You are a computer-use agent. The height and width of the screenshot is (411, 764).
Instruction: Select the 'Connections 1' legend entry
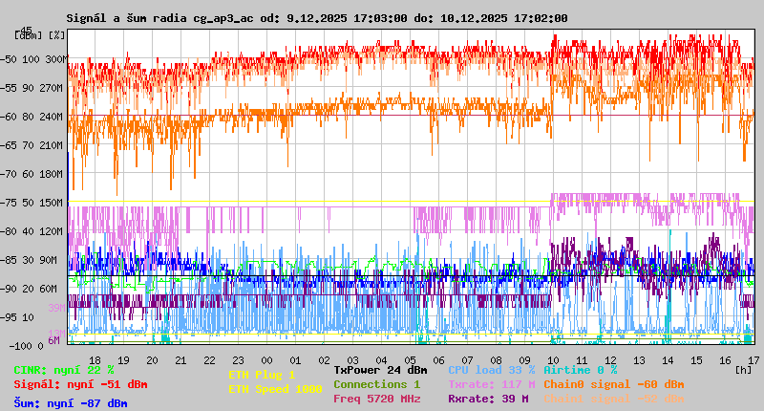376,384
